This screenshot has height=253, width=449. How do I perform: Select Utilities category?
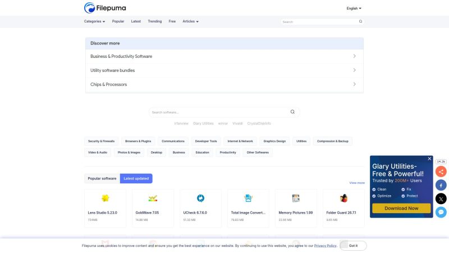[x=301, y=141]
